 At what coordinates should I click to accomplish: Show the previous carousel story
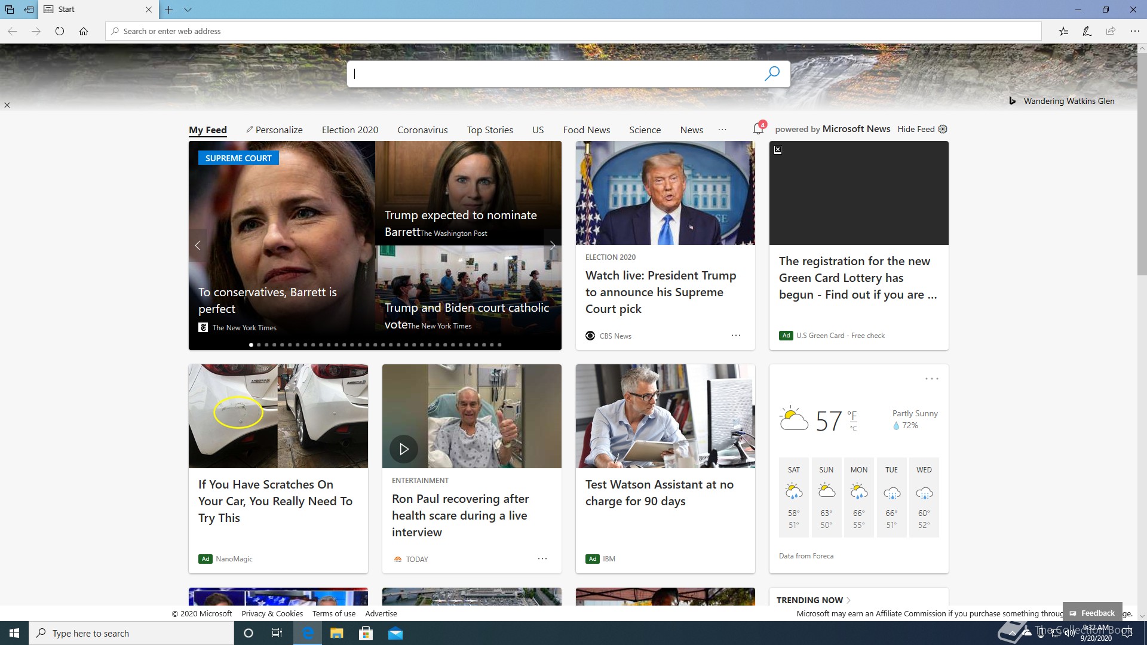pyautogui.click(x=198, y=245)
